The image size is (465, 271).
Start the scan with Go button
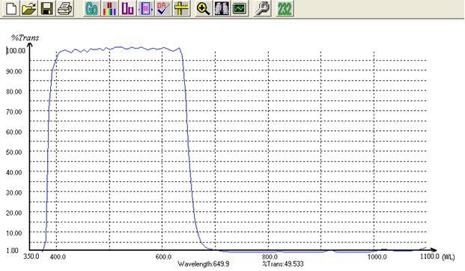[x=91, y=8]
